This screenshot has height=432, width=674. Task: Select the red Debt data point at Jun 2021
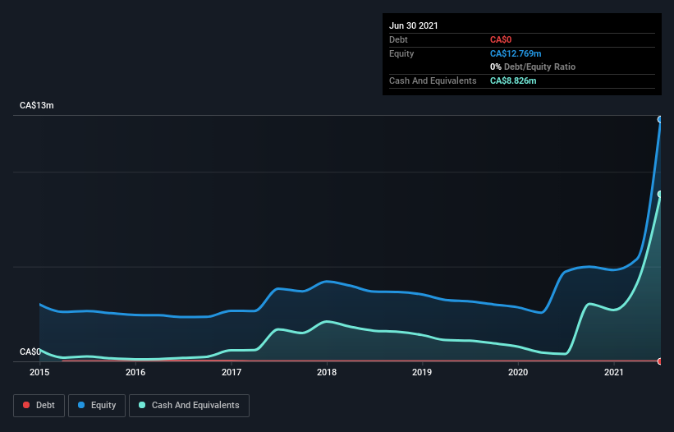[660, 361]
